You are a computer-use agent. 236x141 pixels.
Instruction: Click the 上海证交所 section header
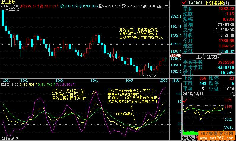click(x=208, y=57)
